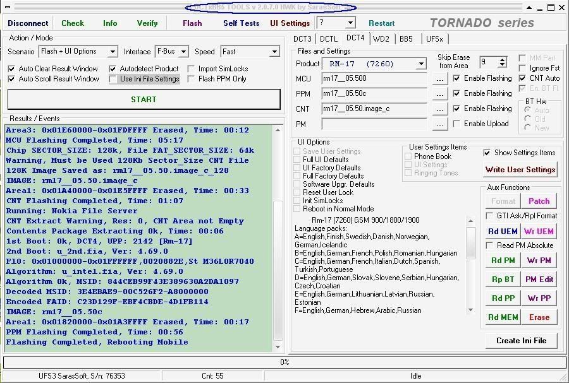Click the MCU file browse button
Viewport: 569px width, 383px height.
click(439, 79)
